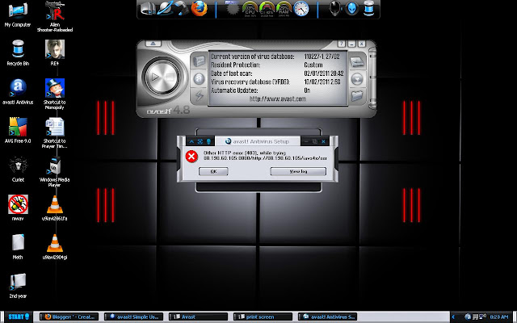517x323 pixels.
Task: Start scan with avast round play button
Action: tap(162, 78)
